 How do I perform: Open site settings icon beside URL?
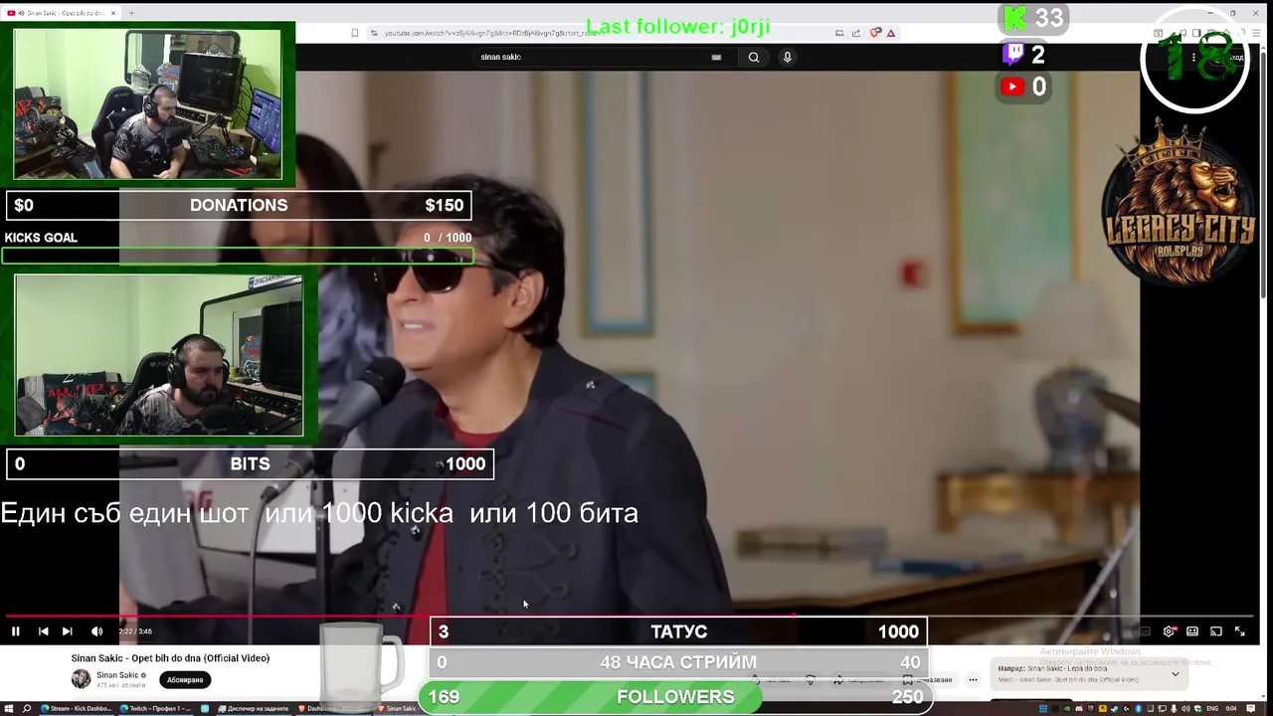tap(374, 33)
